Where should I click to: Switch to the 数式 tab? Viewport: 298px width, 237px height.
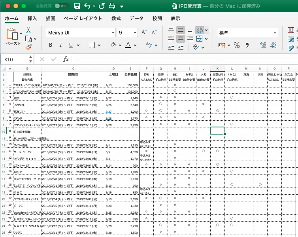116,19
